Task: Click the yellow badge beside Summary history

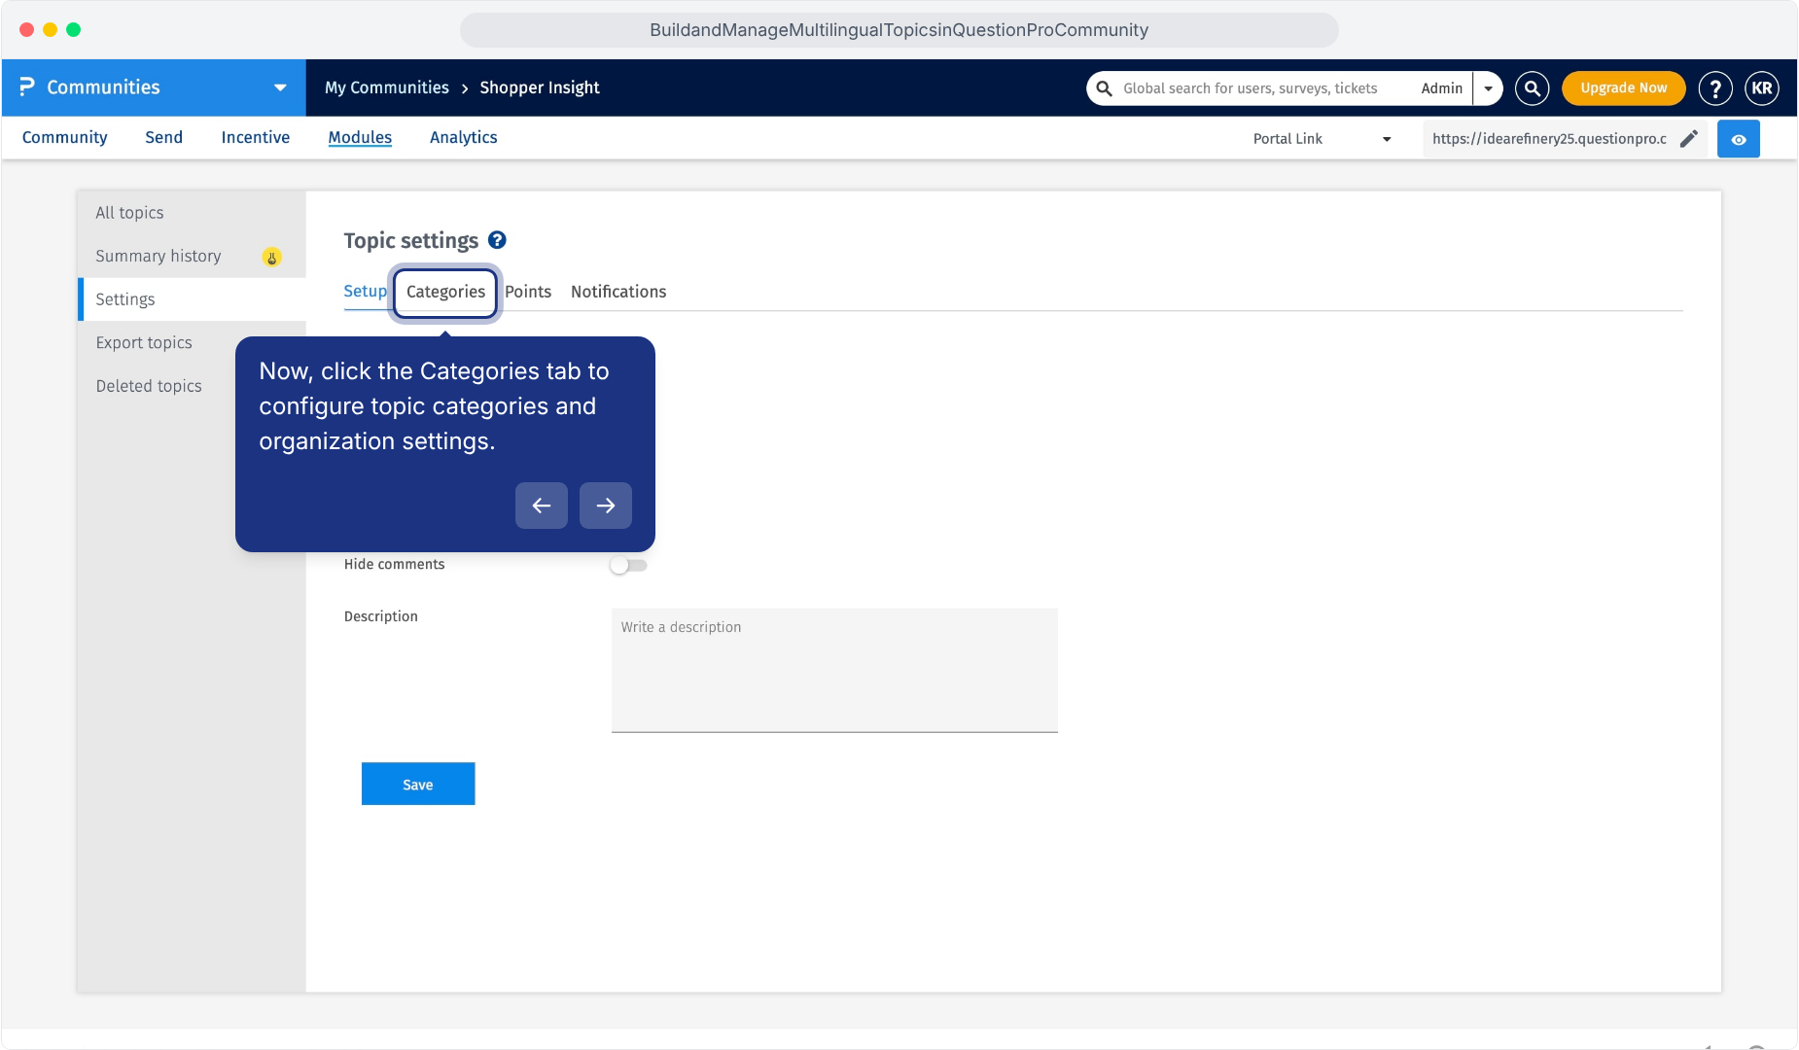Action: coord(272,257)
